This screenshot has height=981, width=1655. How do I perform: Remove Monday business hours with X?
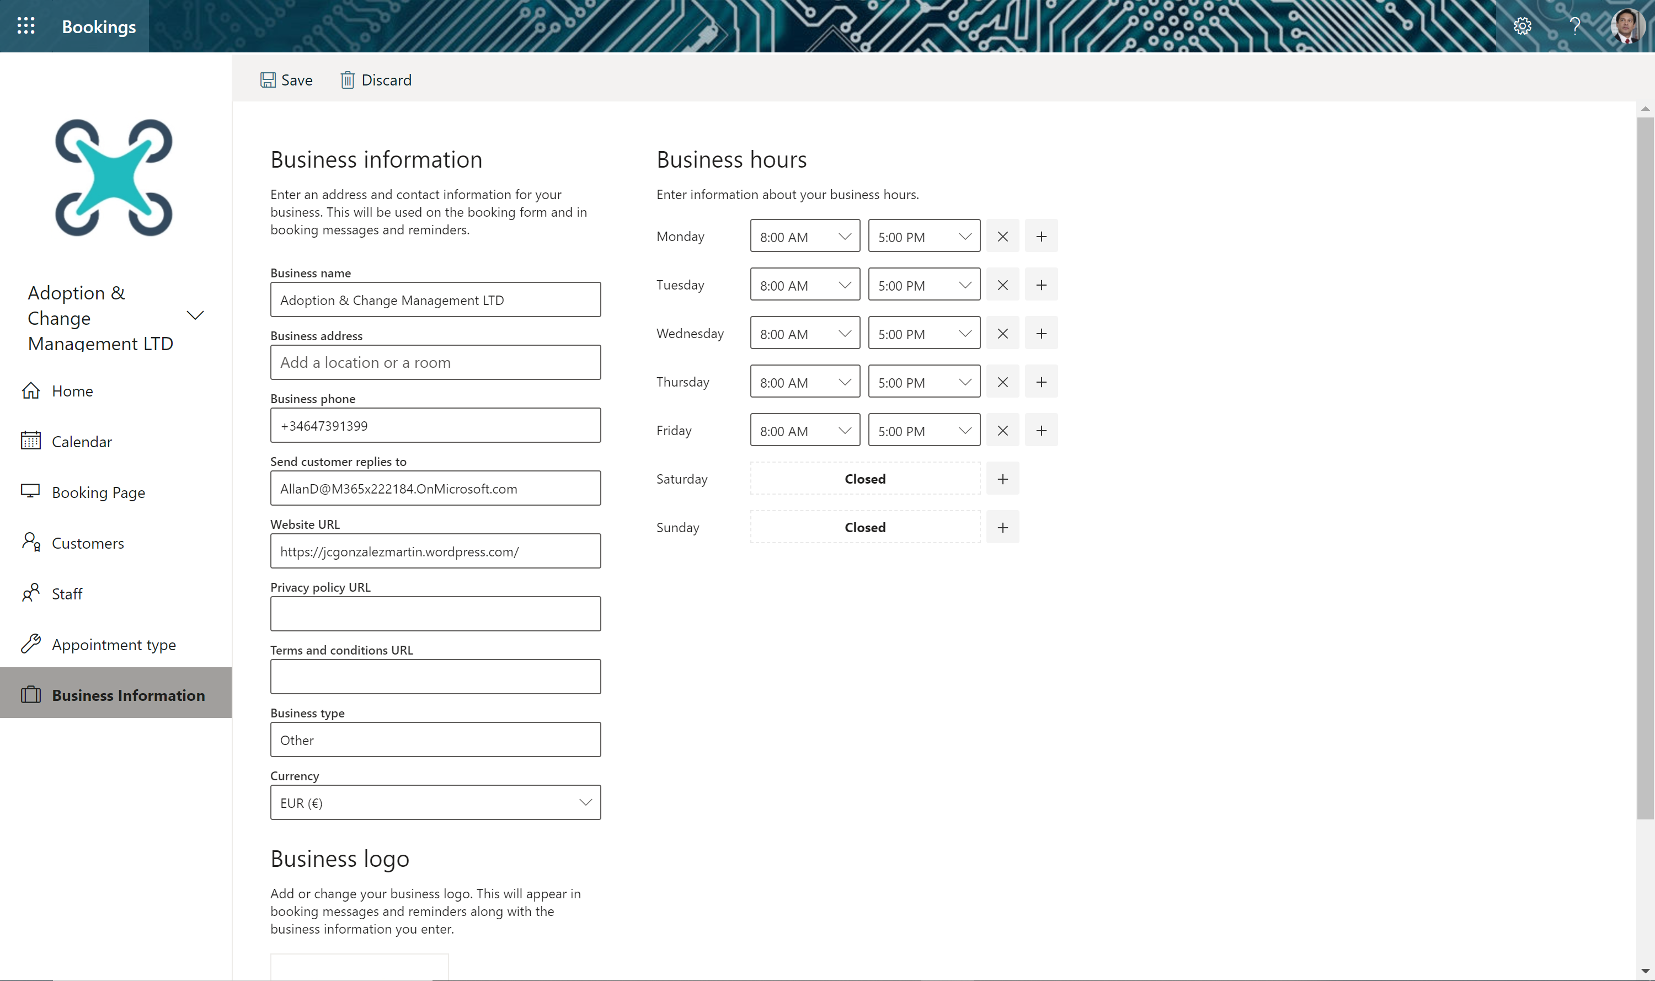pyautogui.click(x=1002, y=237)
